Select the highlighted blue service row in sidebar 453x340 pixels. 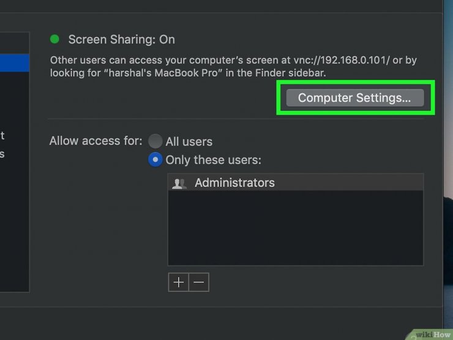click(x=15, y=62)
